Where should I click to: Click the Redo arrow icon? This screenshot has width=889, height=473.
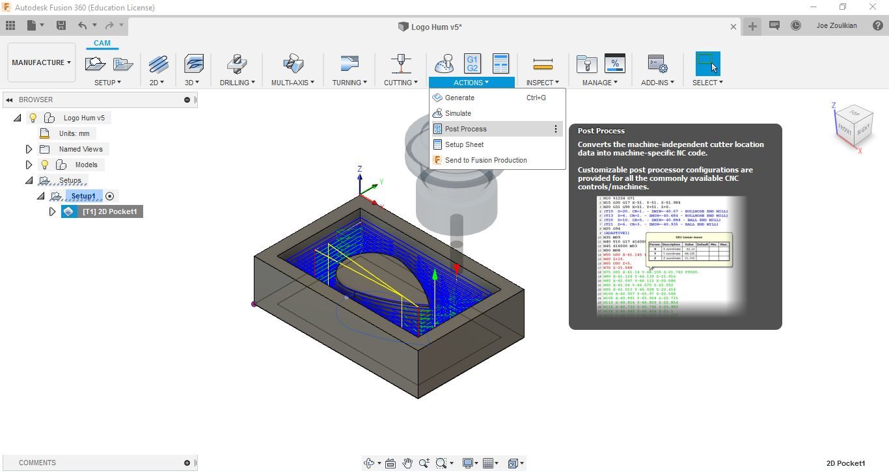(x=109, y=25)
